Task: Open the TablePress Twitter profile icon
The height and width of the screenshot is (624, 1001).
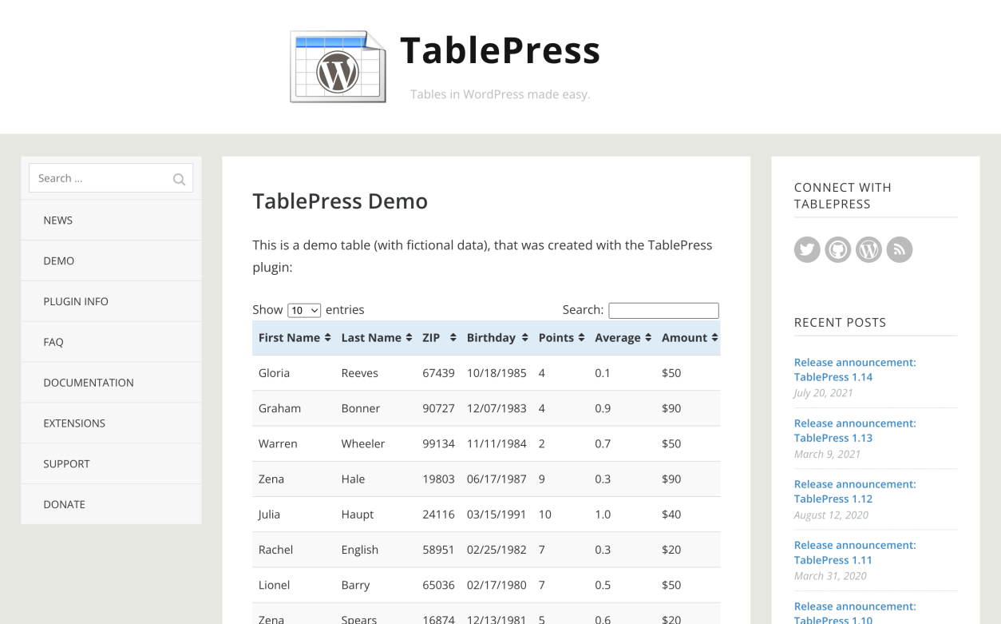Action: tap(807, 249)
